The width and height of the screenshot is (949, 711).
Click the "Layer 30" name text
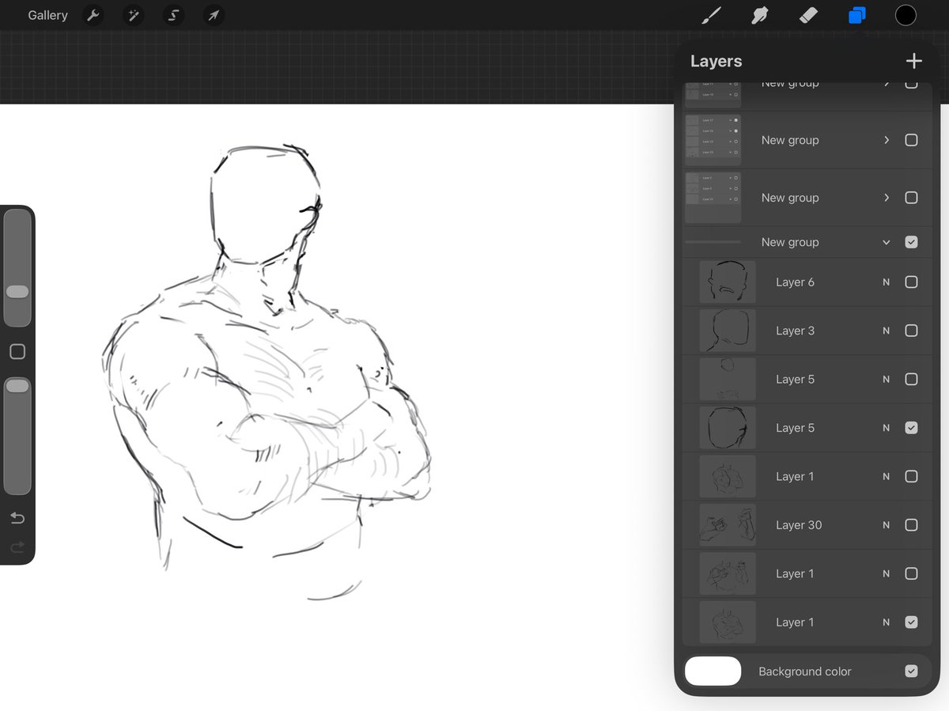pos(799,525)
